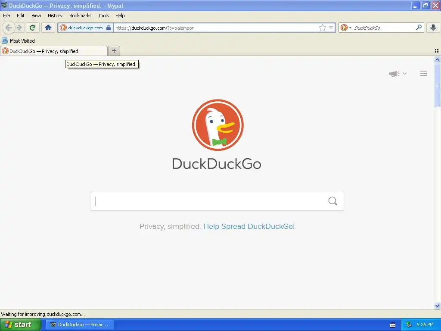Click inside the toolbar DuckDuckGo search box
The height and width of the screenshot is (331, 441).
tap(382, 28)
